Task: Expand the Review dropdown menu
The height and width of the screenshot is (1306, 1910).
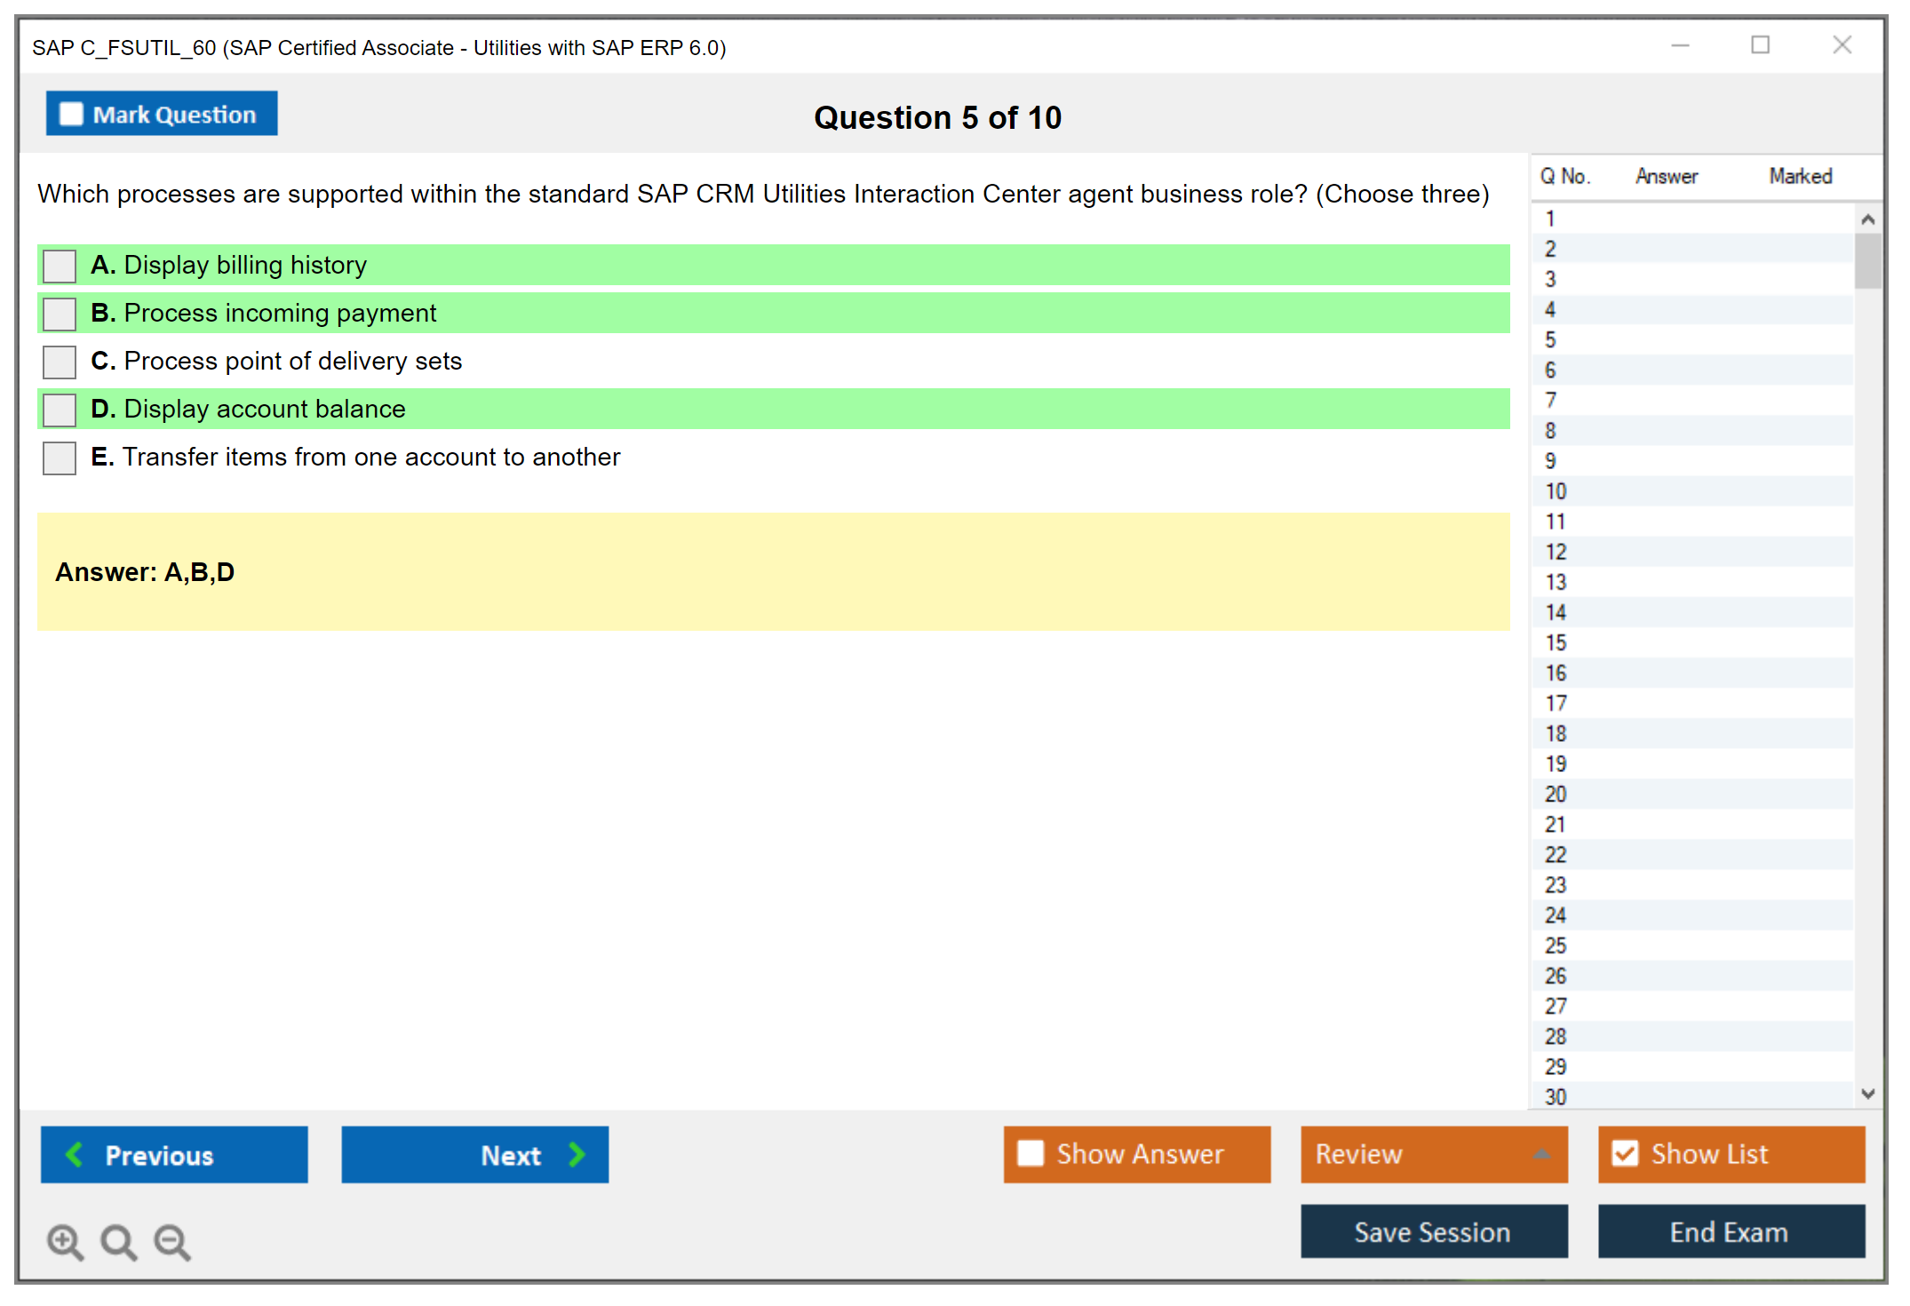Action: tap(1541, 1154)
